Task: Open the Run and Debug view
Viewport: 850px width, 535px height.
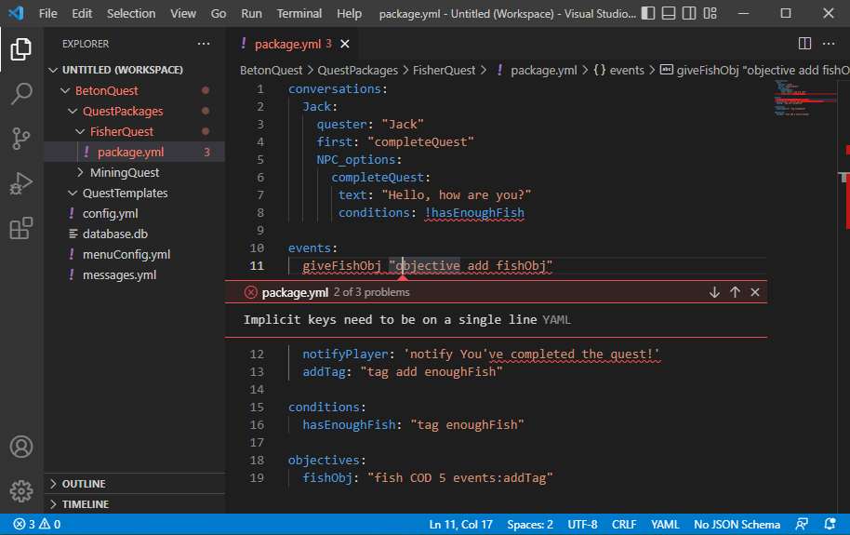Action: point(21,183)
